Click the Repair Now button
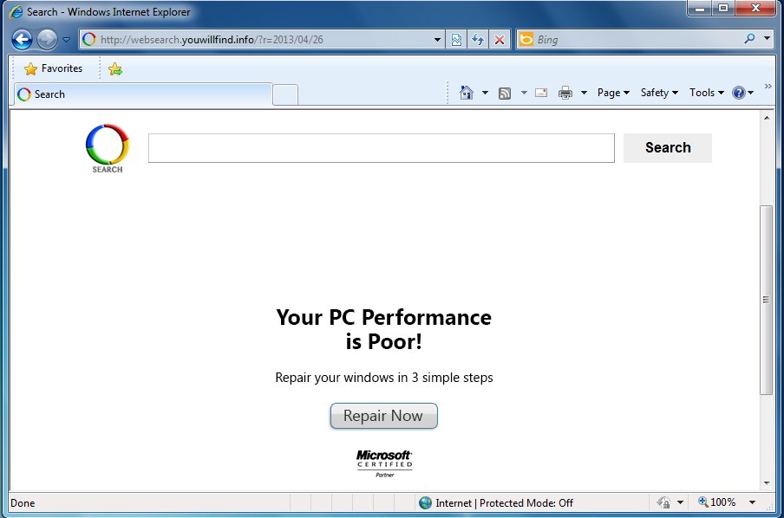784x518 pixels. point(383,416)
